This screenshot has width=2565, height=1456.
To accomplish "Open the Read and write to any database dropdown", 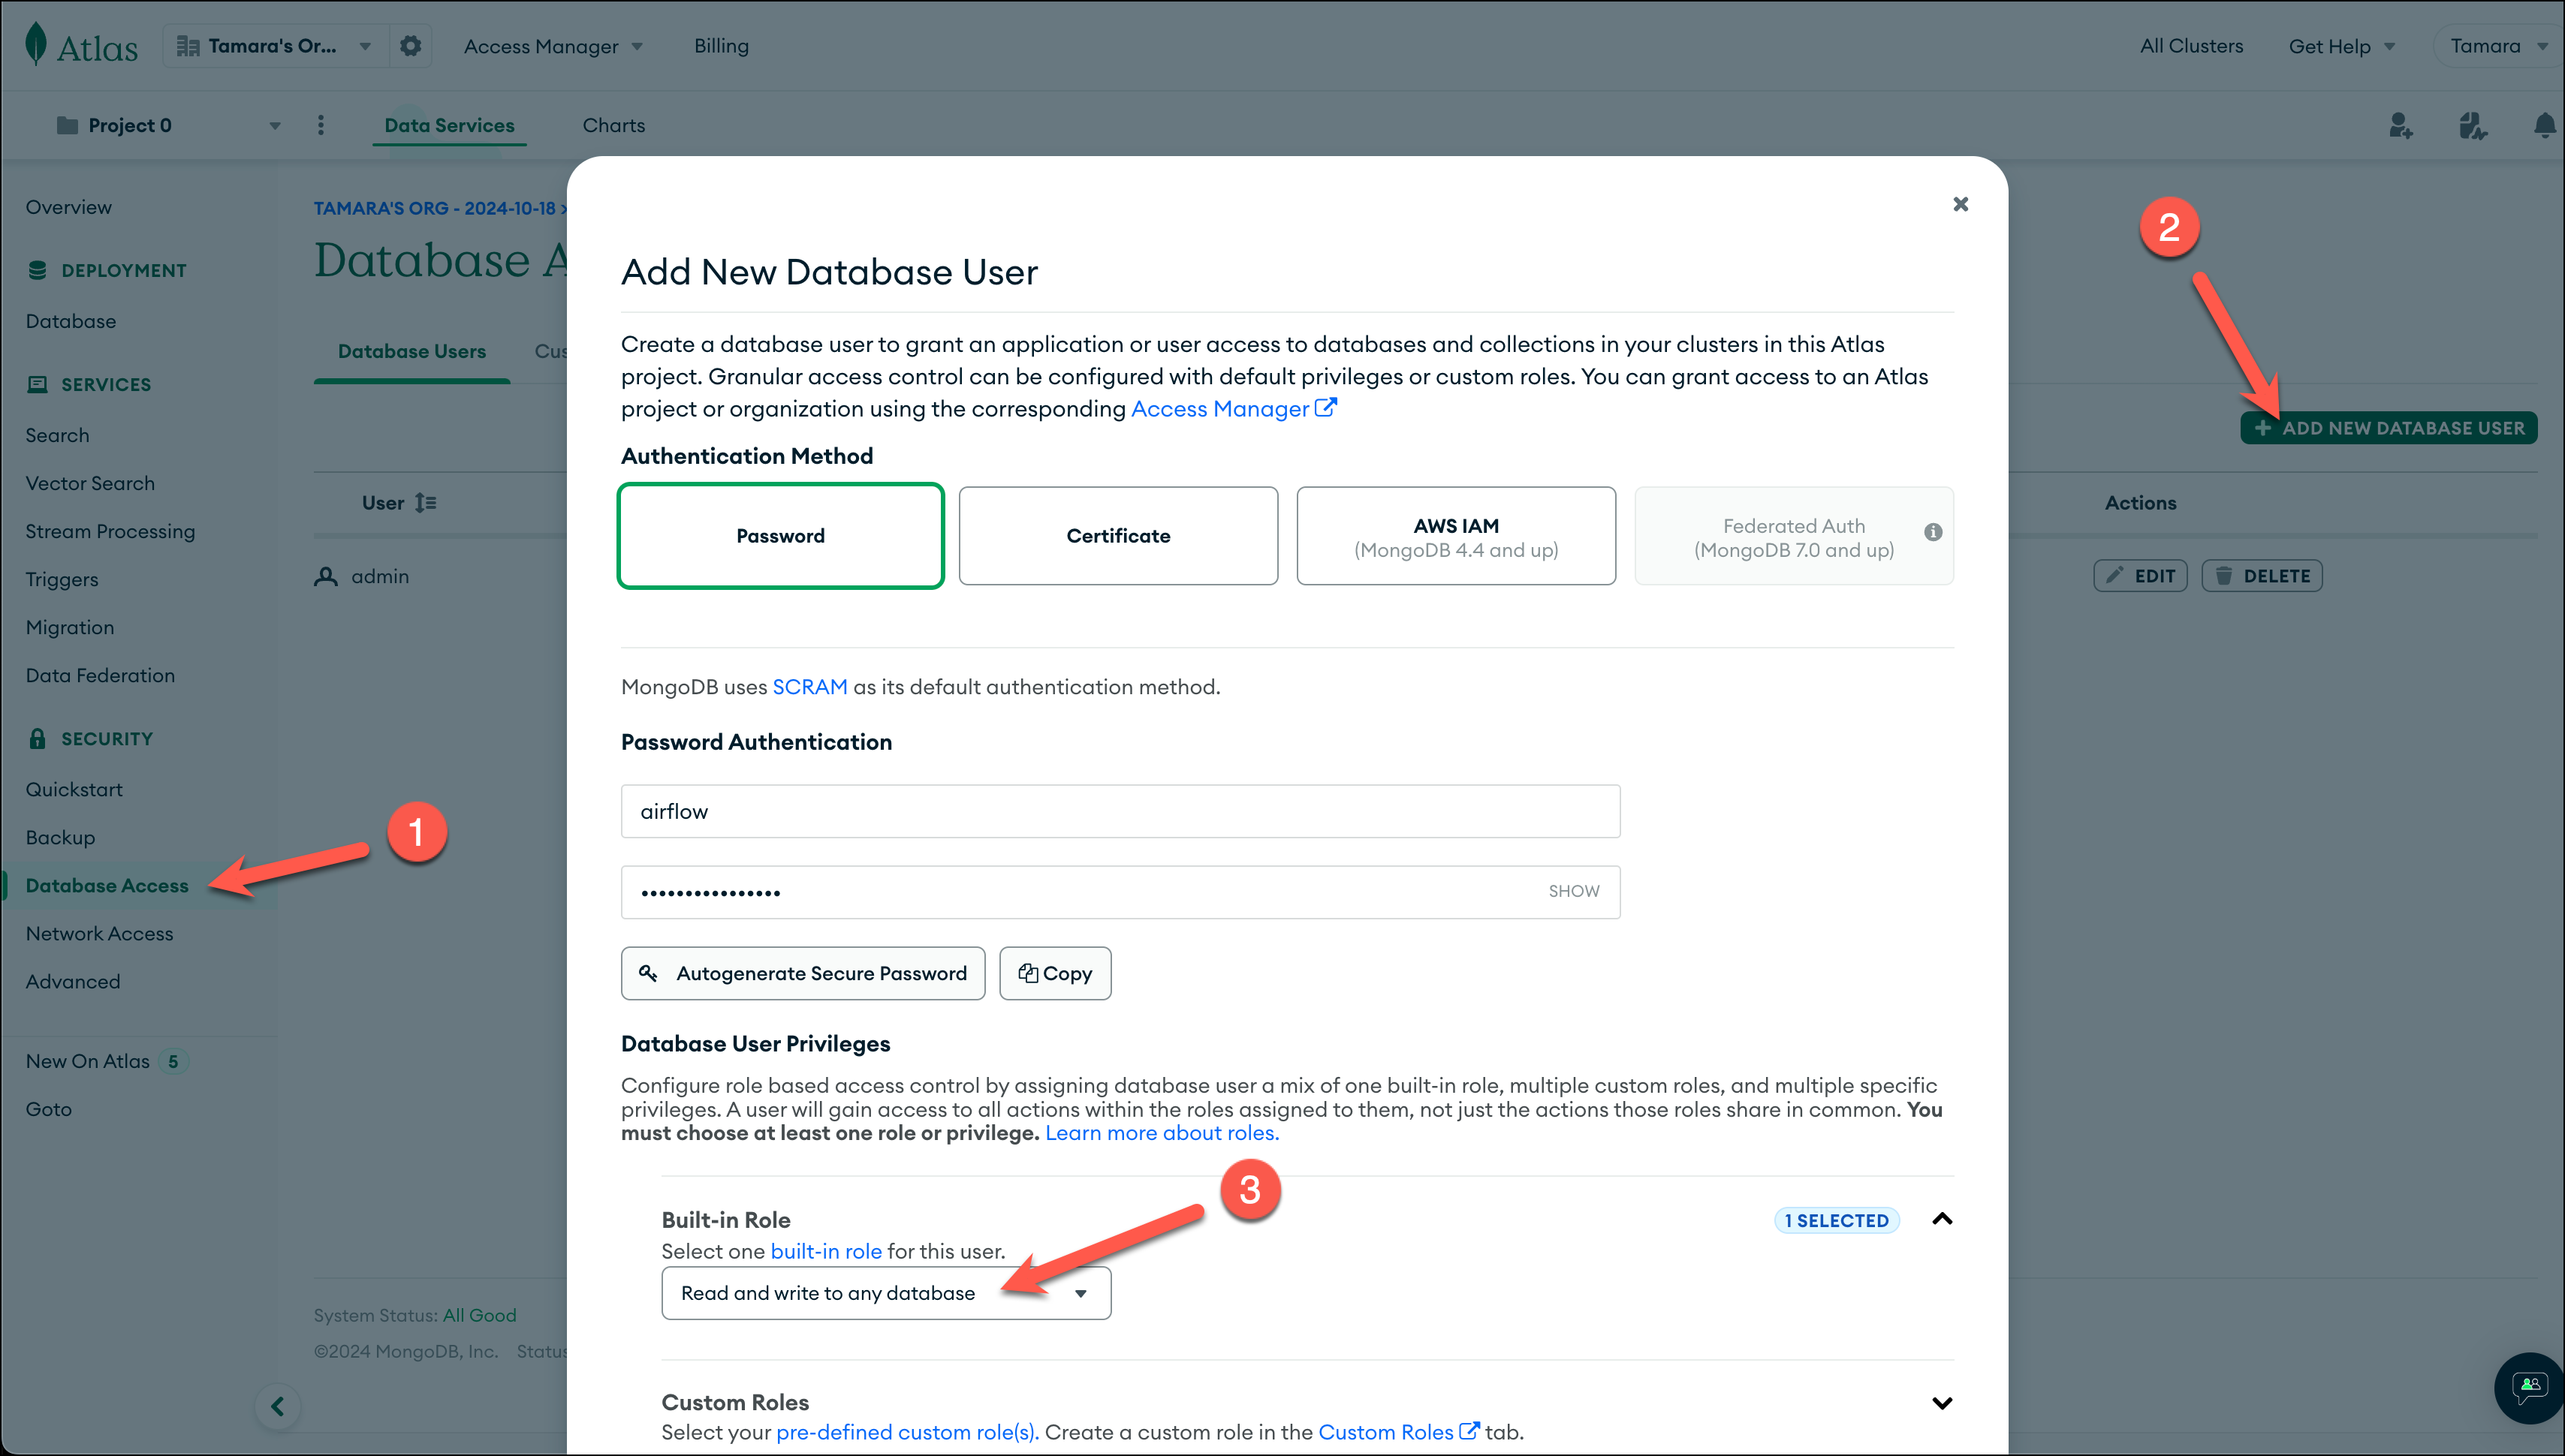I will pyautogui.click(x=885, y=1292).
